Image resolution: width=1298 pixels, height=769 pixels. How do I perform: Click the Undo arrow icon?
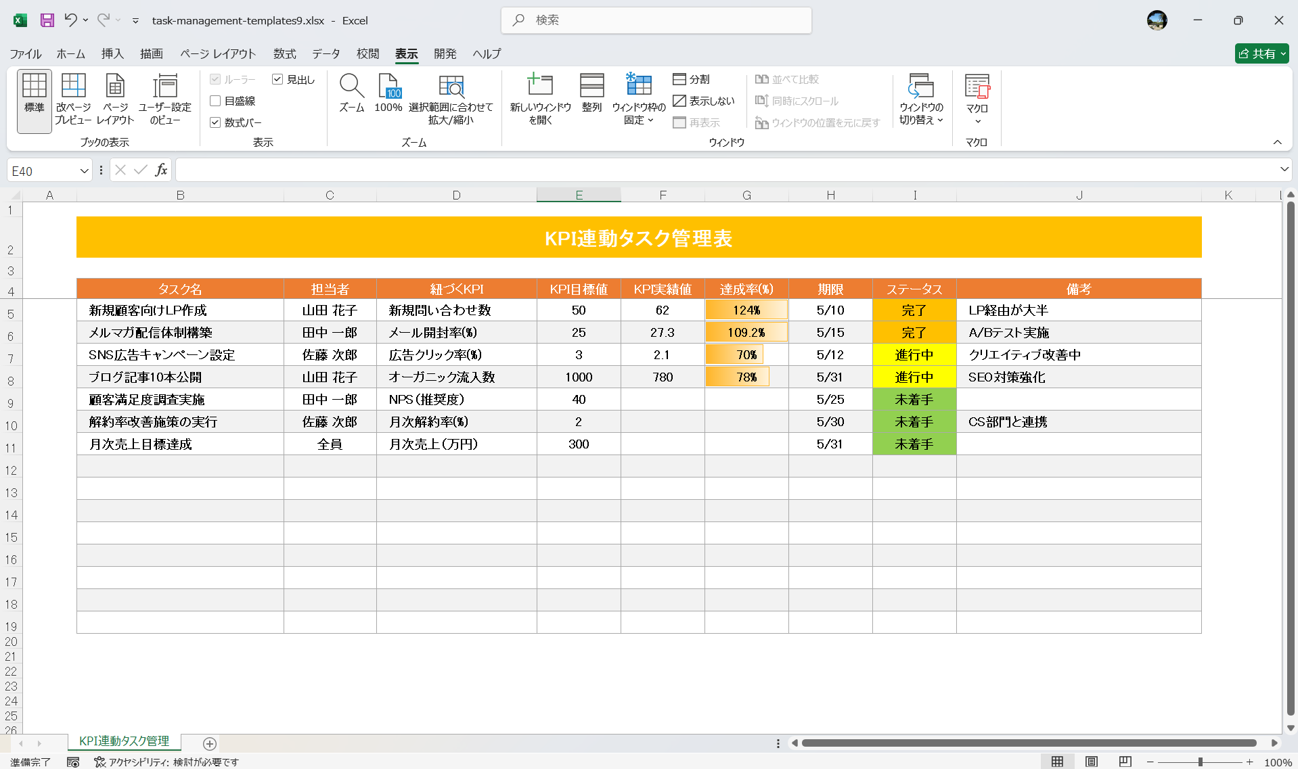70,20
